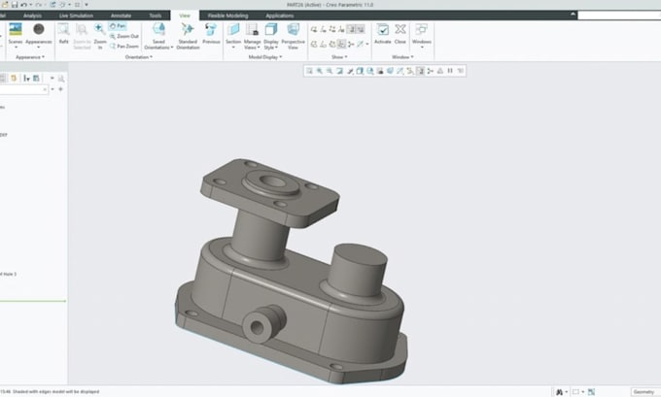Click the Manage Views icon
This screenshot has height=397, width=661.
point(252,29)
